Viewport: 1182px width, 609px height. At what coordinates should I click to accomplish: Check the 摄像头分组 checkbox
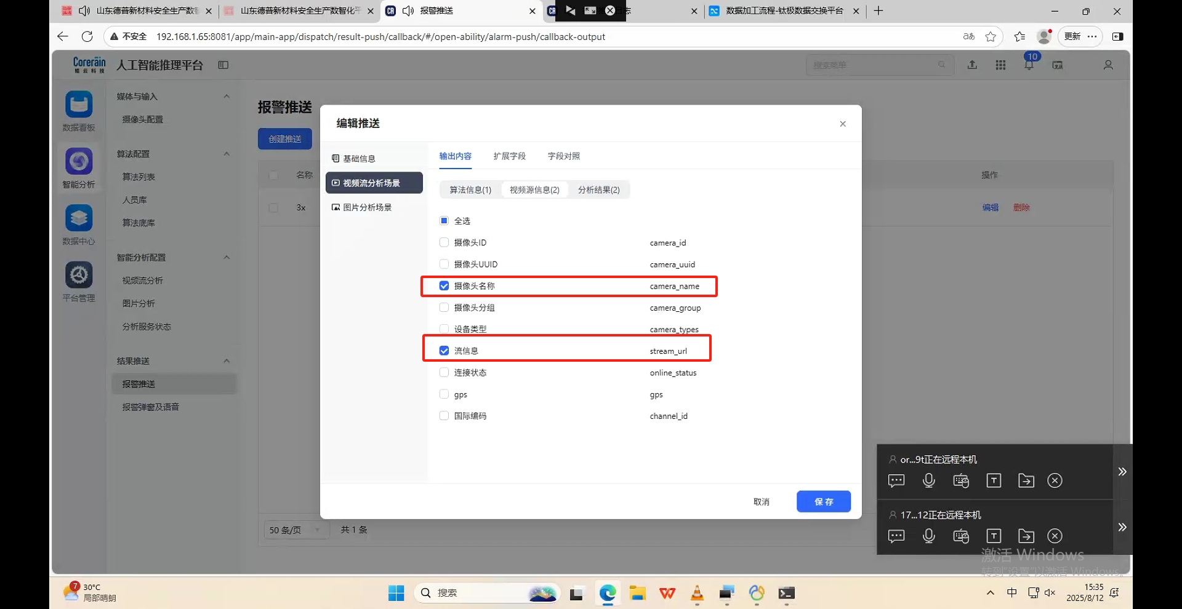(444, 308)
